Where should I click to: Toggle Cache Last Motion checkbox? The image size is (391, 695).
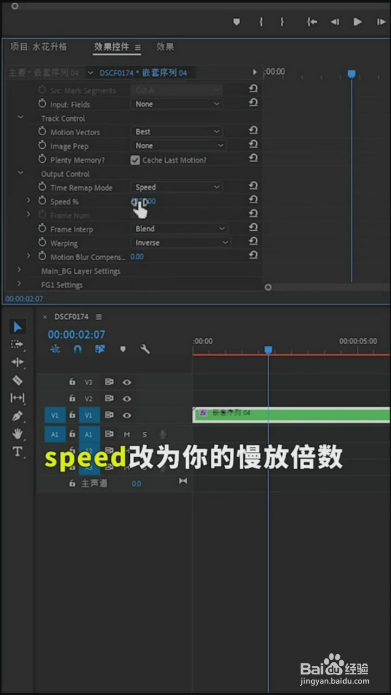135,160
